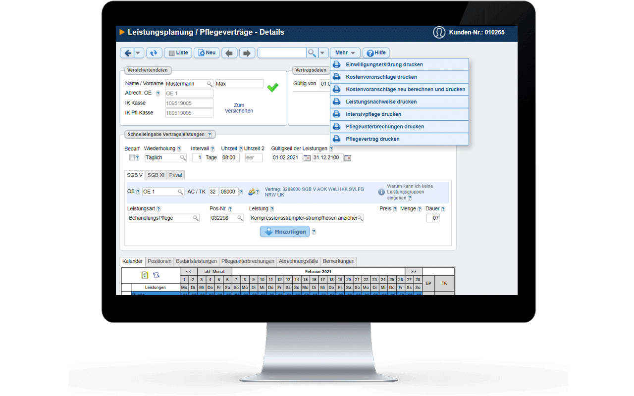The image size is (634, 396).
Task: Open calendar picker for start date 01.02.2021
Action: 307,158
